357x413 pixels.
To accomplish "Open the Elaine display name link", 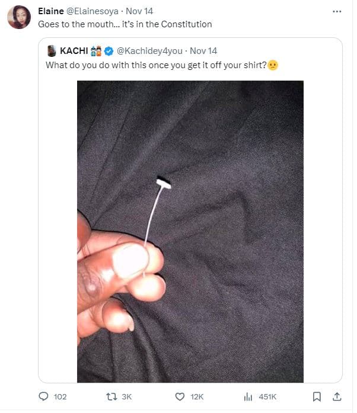I will [x=51, y=11].
